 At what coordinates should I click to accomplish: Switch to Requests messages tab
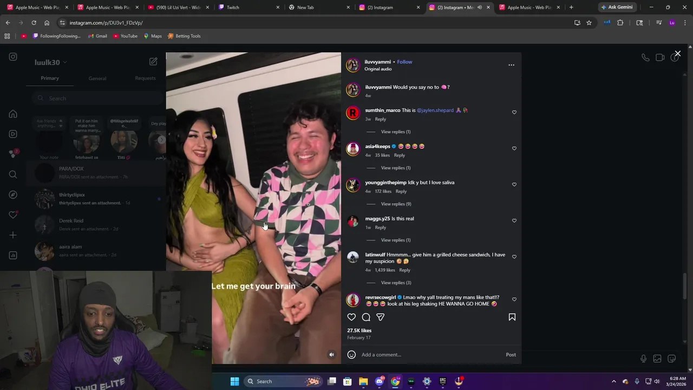[145, 78]
